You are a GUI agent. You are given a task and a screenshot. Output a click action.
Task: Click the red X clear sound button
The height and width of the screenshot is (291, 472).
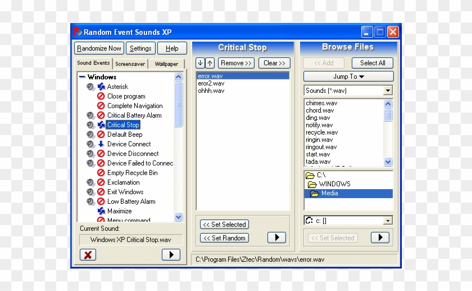pos(88,254)
